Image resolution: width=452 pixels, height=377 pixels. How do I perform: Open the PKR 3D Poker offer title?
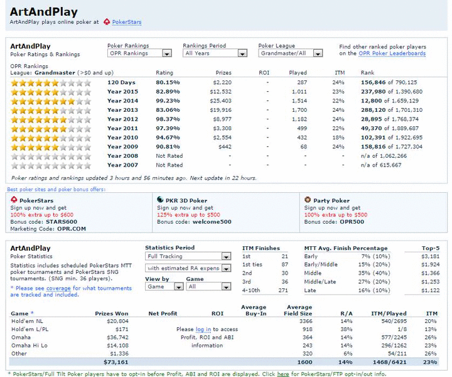pyautogui.click(x=186, y=200)
